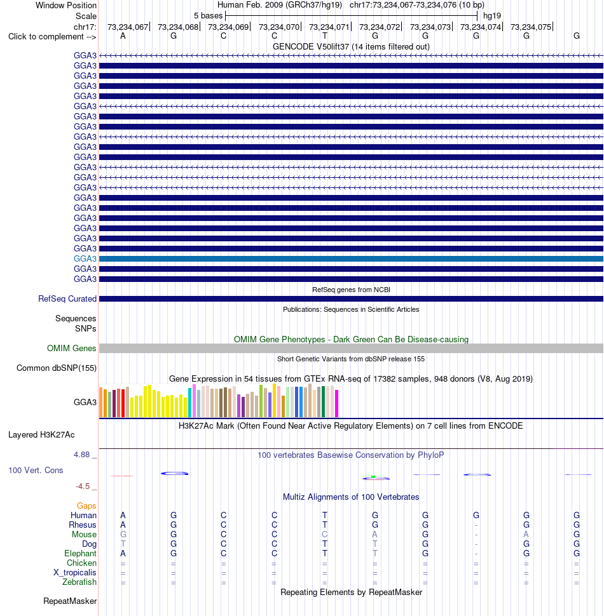This screenshot has height=616, width=604.
Task: Click the chr17:73,234,067-73,234,076 (10 bp) range text
Action: click(417, 5)
